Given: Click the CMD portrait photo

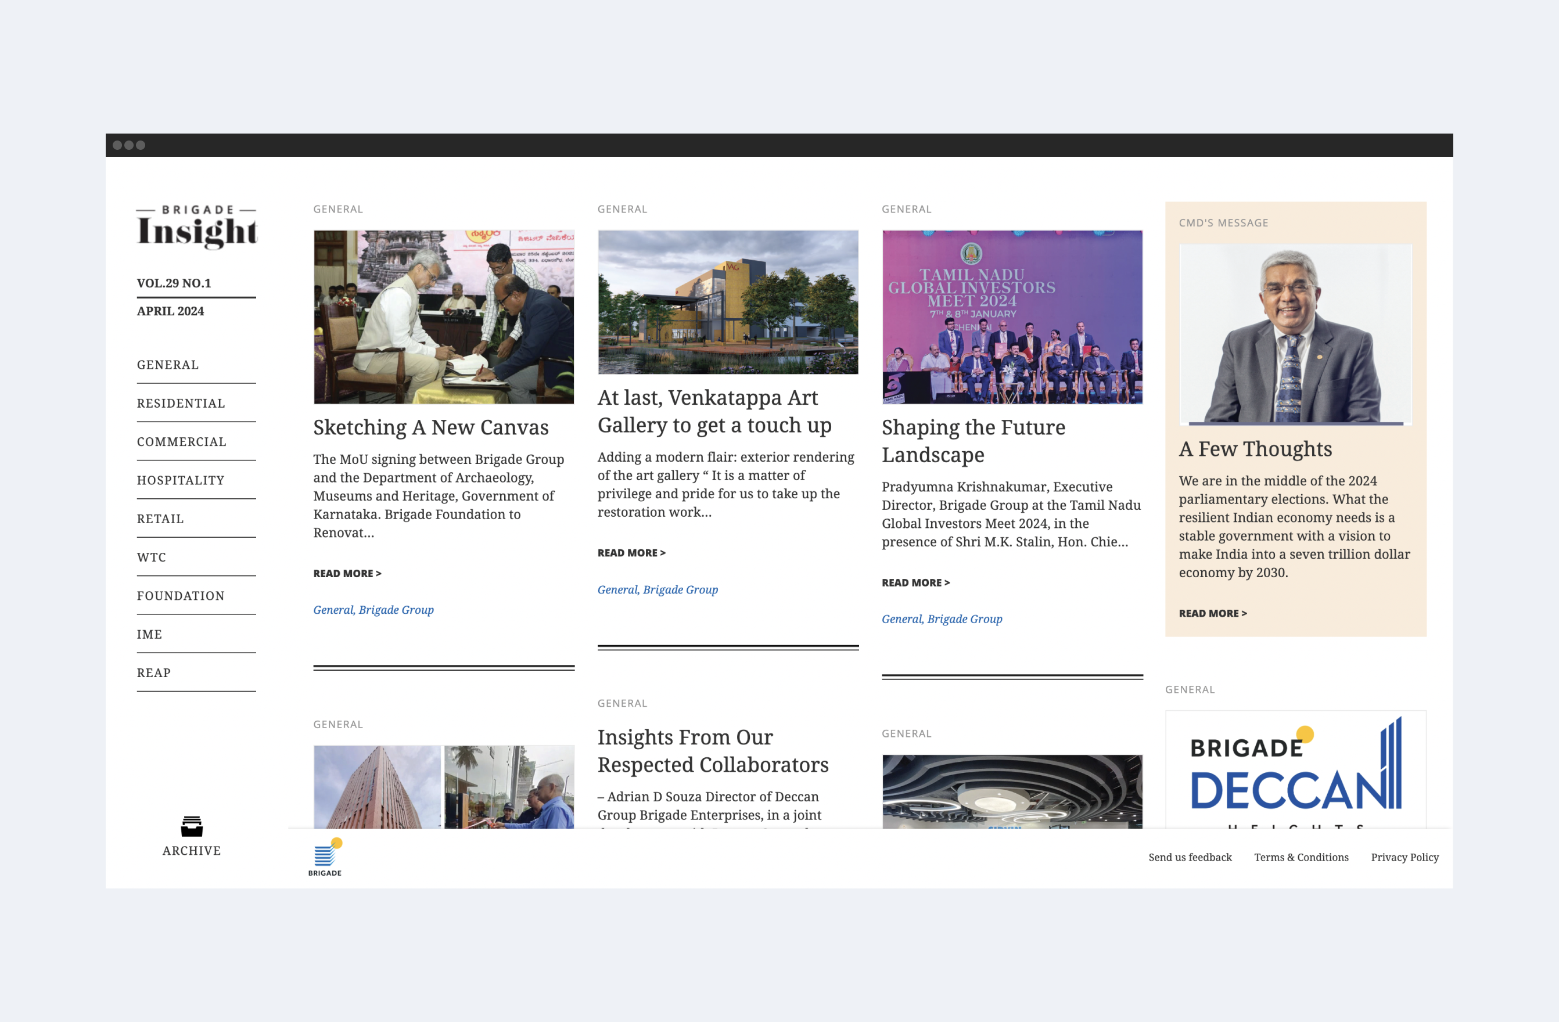Looking at the screenshot, I should 1296,334.
